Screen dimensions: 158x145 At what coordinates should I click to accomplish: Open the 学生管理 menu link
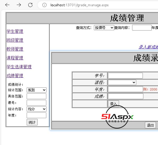tap(15, 31)
